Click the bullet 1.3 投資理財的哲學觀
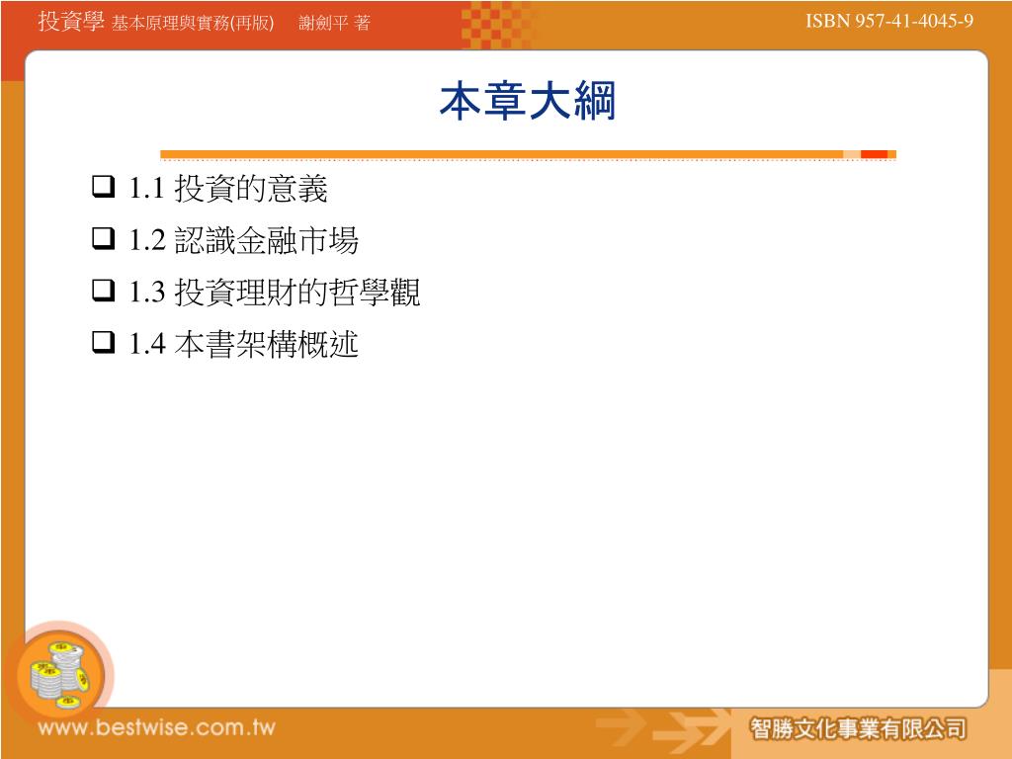The width and height of the screenshot is (1012, 759). [275, 292]
